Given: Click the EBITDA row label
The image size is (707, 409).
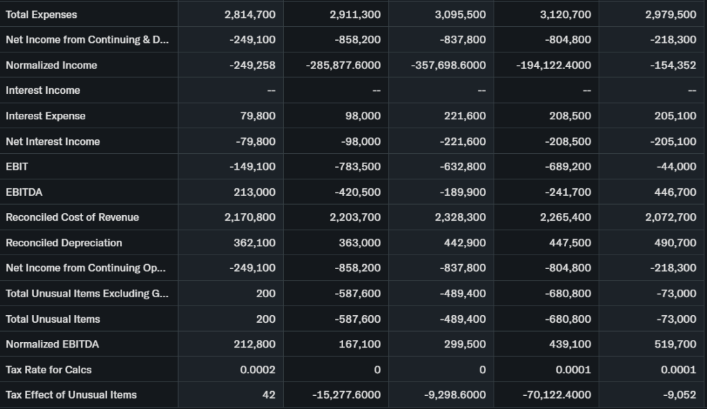Looking at the screenshot, I should point(23,192).
